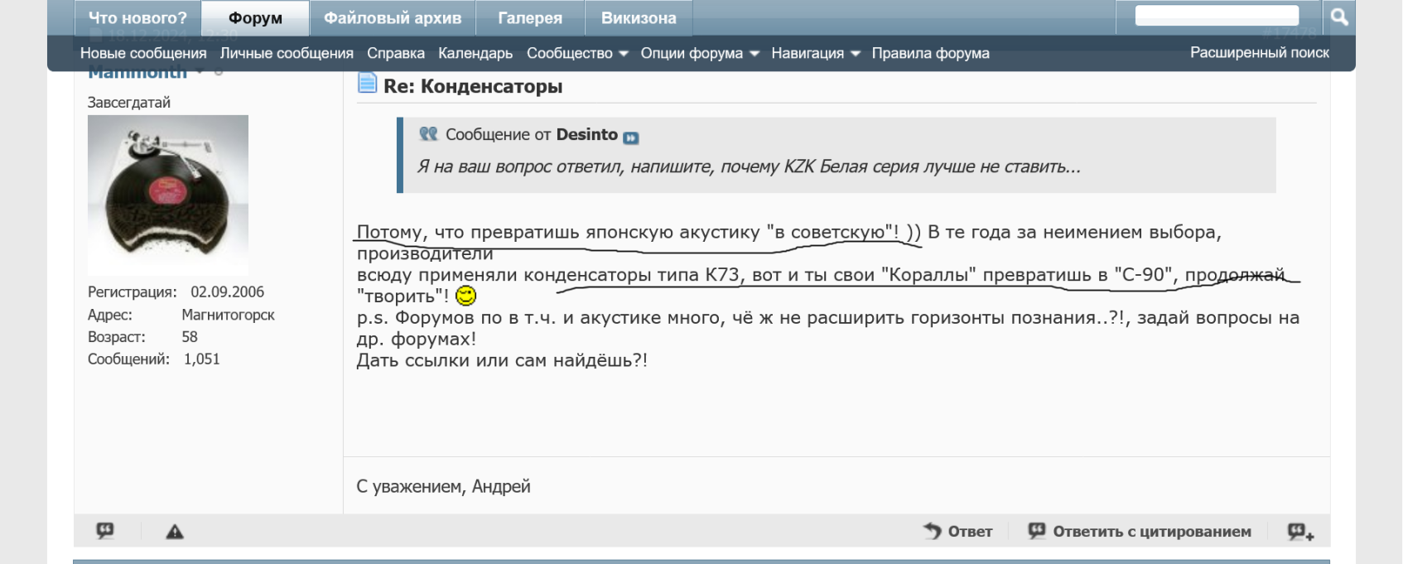Viewport: 1403px width, 564px height.
Task: Expand the Опции форума dropdown
Action: coord(700,53)
